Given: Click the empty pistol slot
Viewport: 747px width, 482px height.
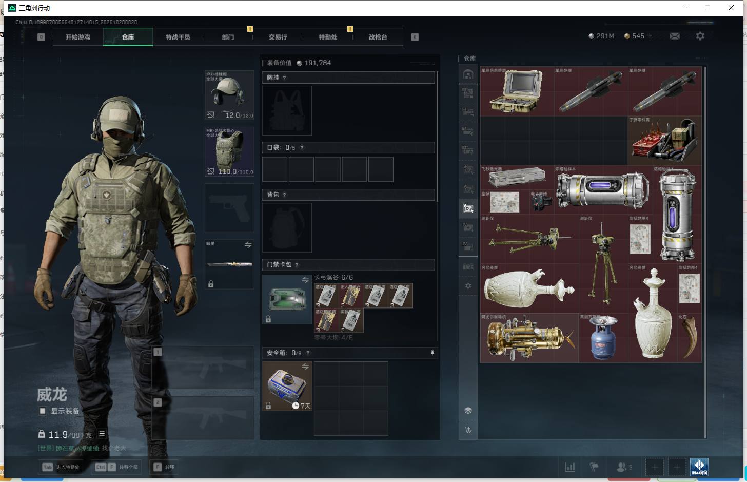Looking at the screenshot, I should point(229,208).
